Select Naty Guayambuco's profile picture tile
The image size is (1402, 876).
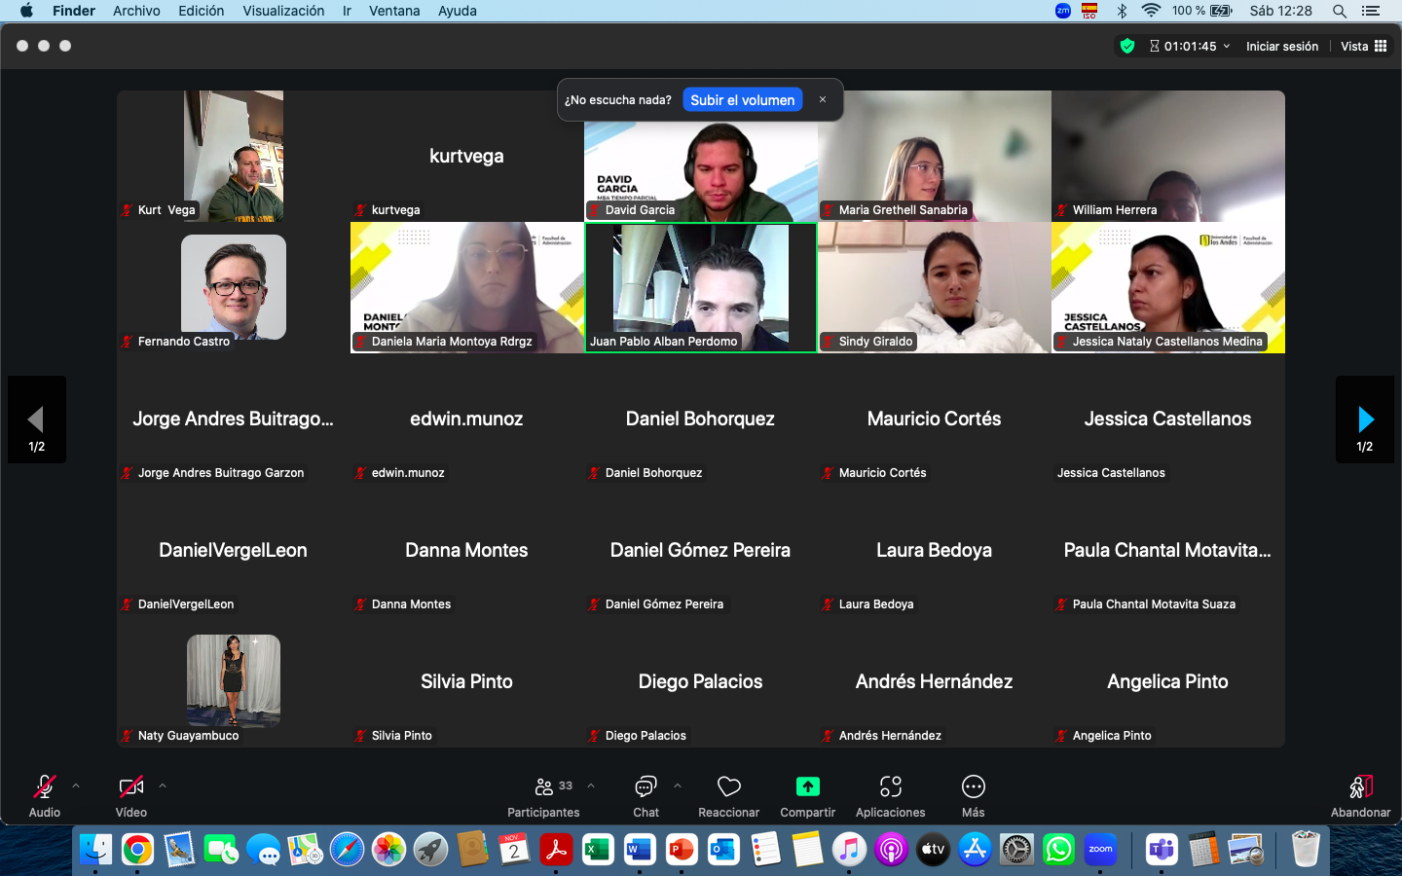(234, 681)
